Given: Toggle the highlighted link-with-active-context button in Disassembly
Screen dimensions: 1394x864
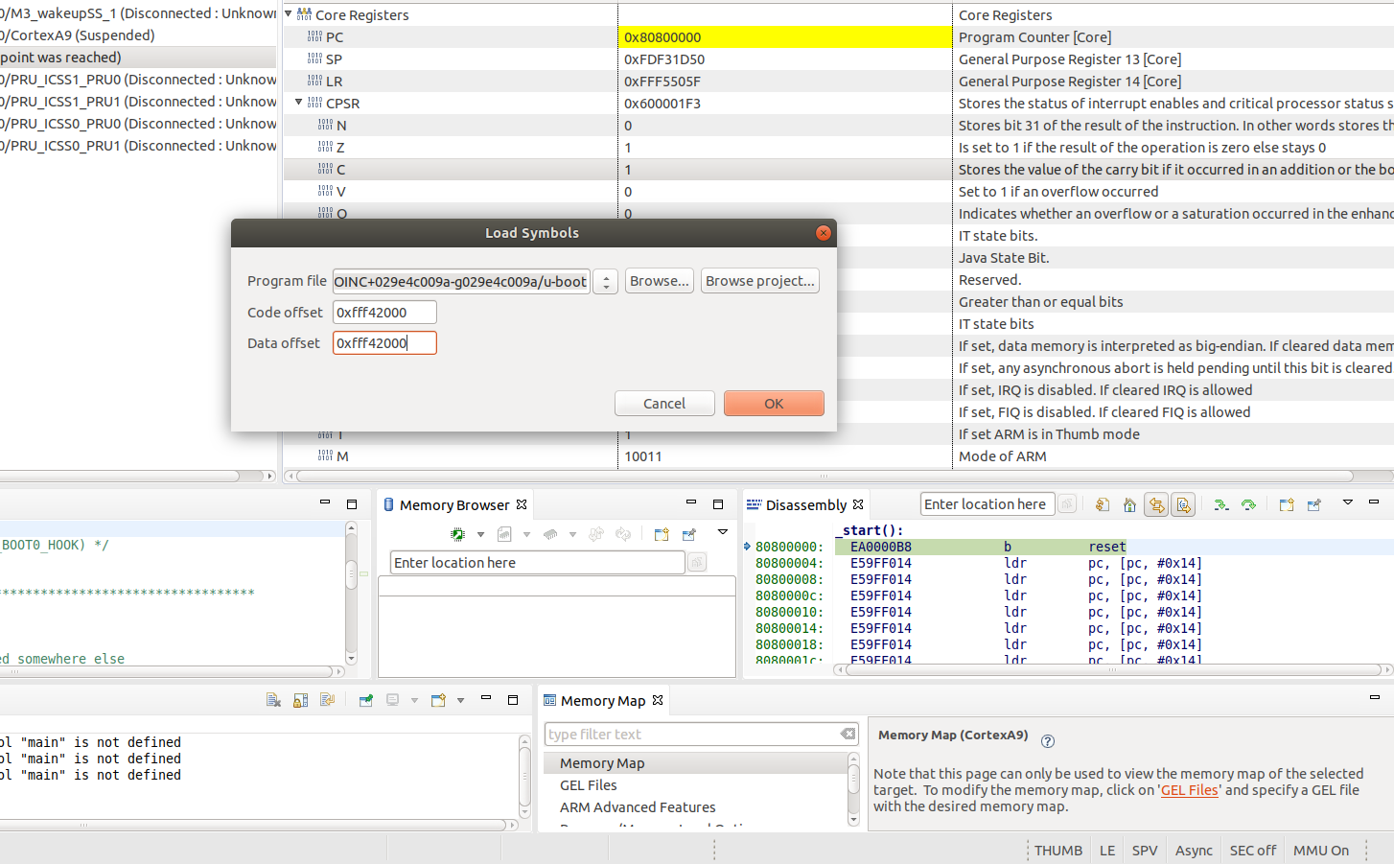Looking at the screenshot, I should (x=1157, y=505).
